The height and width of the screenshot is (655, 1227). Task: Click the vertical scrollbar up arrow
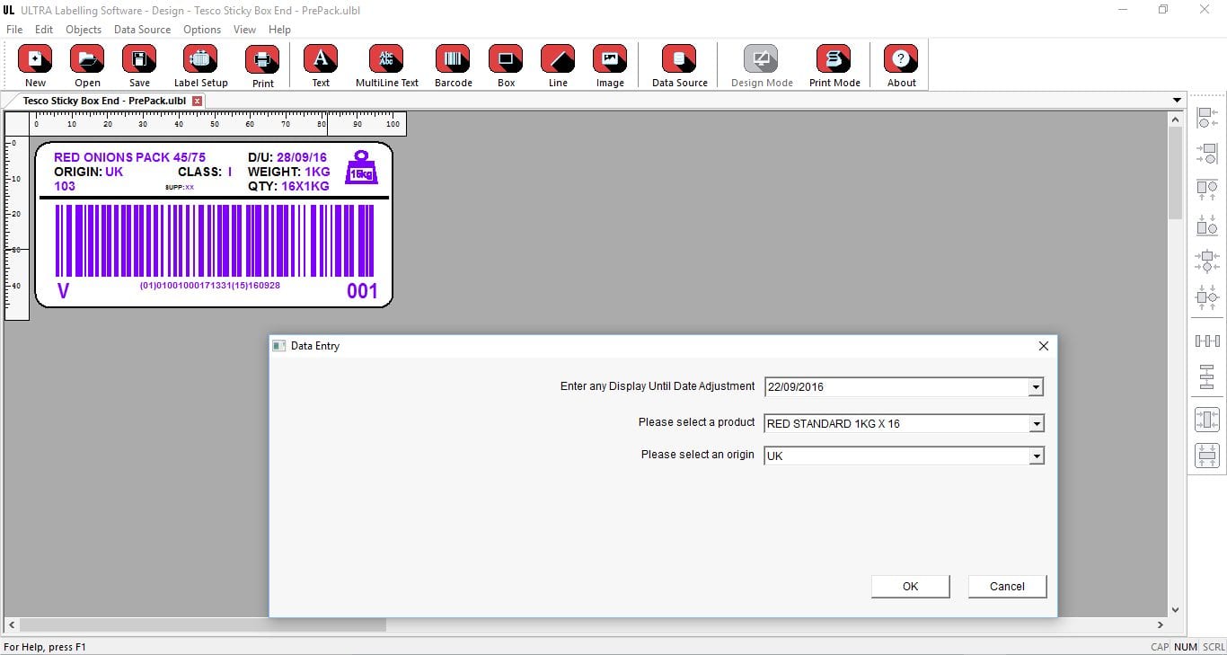click(1176, 118)
